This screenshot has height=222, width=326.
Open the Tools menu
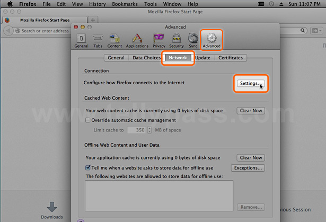151,4
